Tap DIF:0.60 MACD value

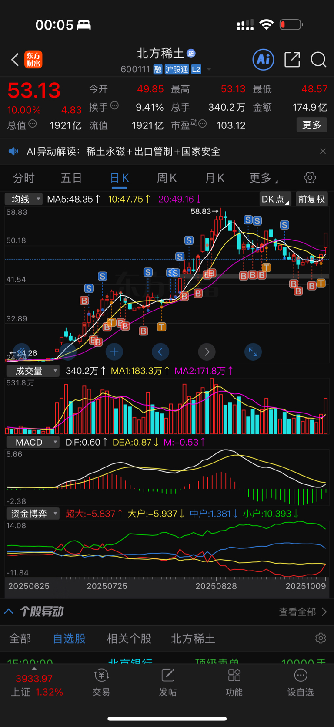[x=86, y=442]
